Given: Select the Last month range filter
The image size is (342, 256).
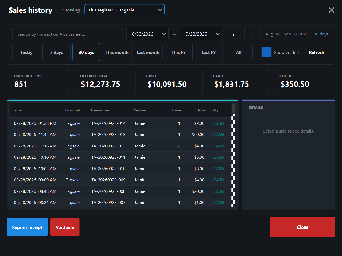Looking at the screenshot, I should [x=148, y=52].
